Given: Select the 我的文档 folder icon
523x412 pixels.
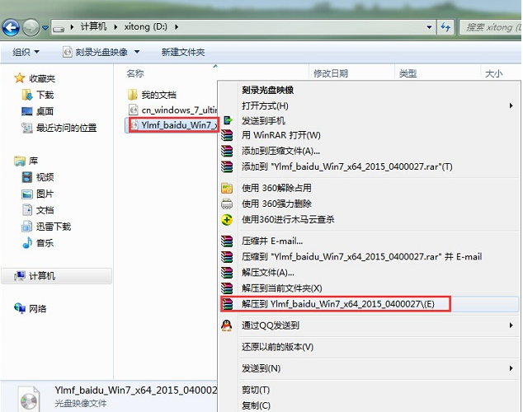Looking at the screenshot, I should click(x=134, y=95).
